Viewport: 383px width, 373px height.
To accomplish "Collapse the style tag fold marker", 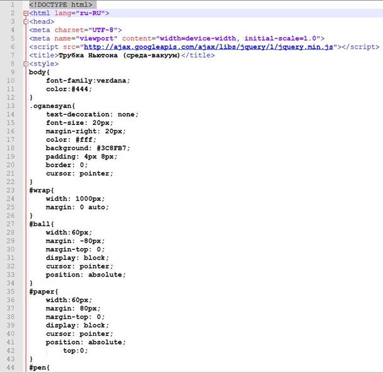I will pos(26,64).
